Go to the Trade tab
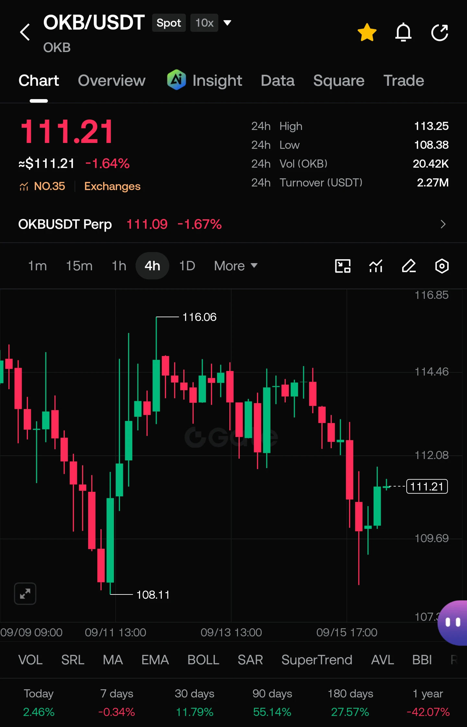 pyautogui.click(x=404, y=81)
